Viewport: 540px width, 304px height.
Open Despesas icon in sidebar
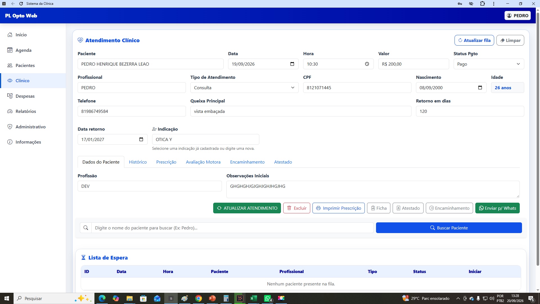(x=10, y=96)
